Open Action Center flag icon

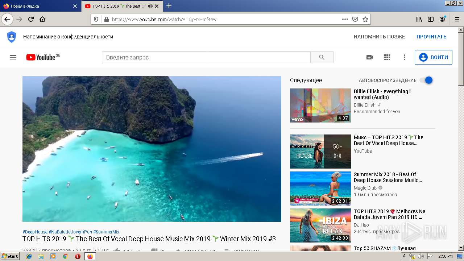click(x=429, y=256)
